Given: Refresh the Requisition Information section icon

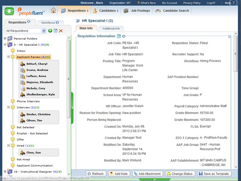Looking at the screenshot, I should tap(124, 36).
